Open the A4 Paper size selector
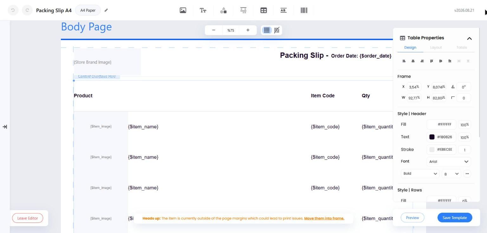The image size is (487, 233). 88,10
